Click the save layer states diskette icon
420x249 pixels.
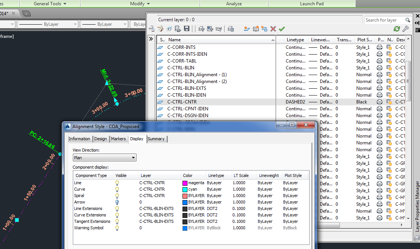coord(187,28)
